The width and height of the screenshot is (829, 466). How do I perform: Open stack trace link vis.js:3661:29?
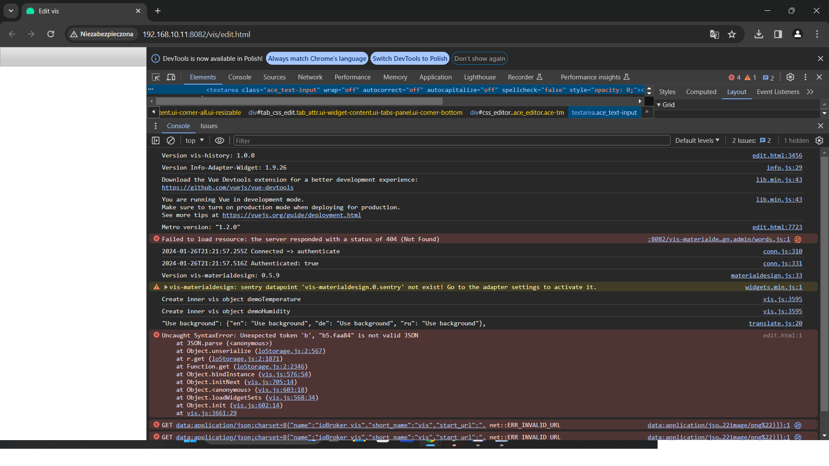212,413
